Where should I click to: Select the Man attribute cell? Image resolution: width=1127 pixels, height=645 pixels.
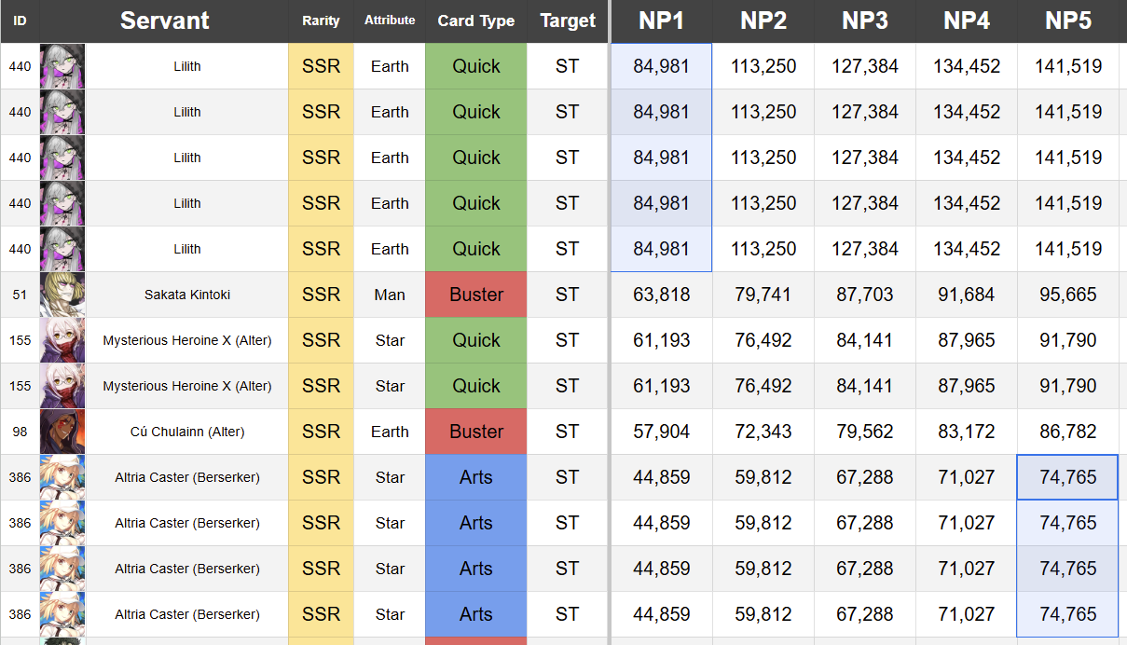390,295
